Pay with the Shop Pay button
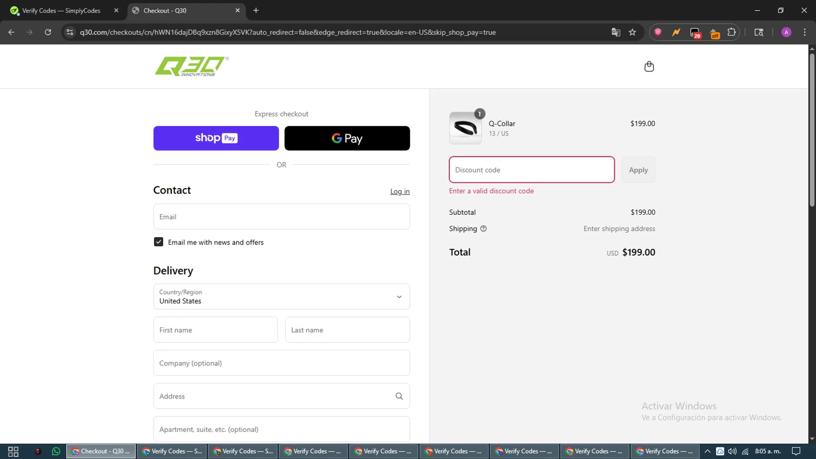 pyautogui.click(x=216, y=138)
